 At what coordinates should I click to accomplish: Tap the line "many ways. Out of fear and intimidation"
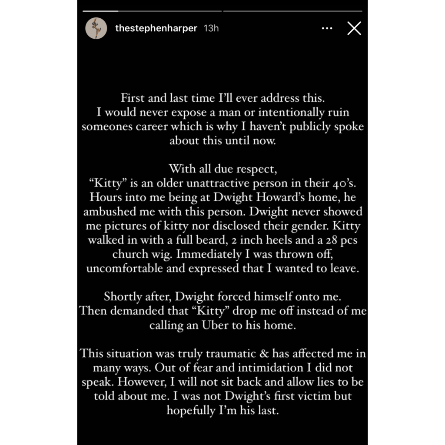(x=223, y=368)
